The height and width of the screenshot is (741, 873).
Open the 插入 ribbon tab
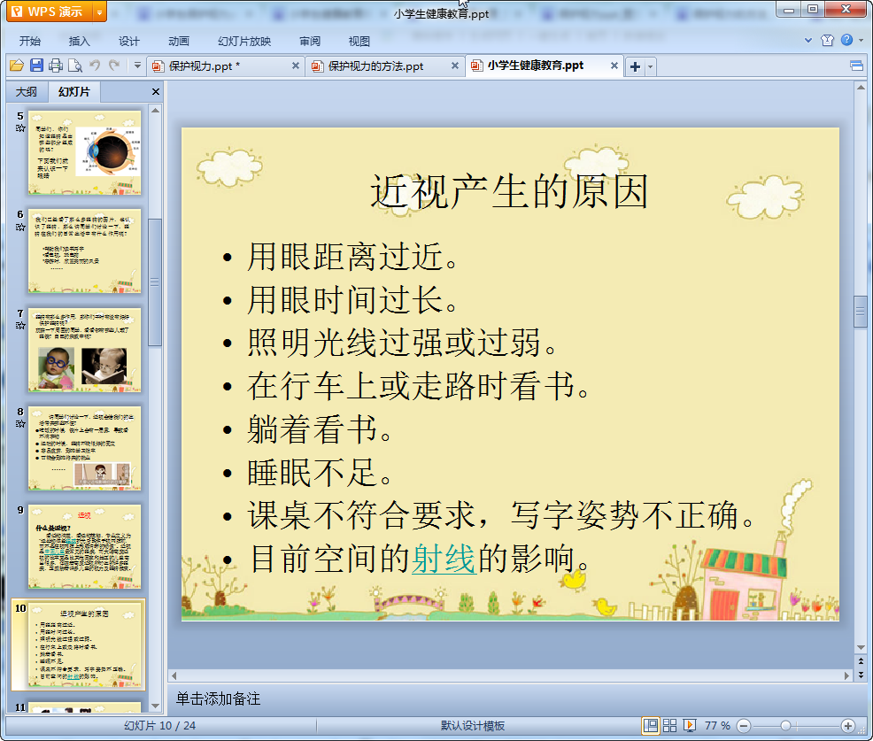coord(79,41)
